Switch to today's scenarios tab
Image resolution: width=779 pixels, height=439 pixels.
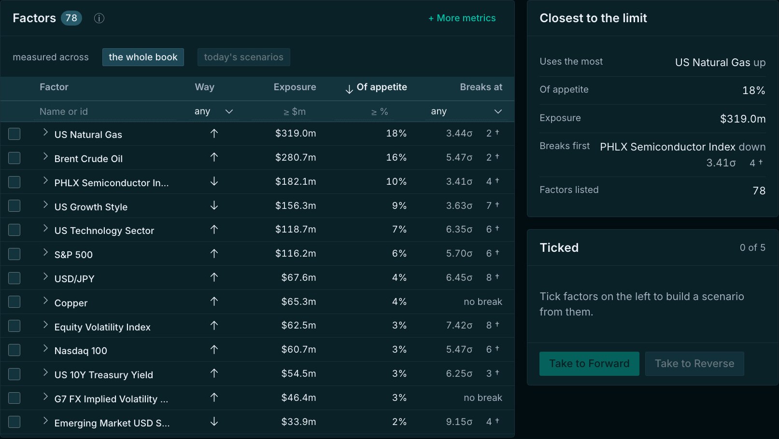(x=243, y=57)
